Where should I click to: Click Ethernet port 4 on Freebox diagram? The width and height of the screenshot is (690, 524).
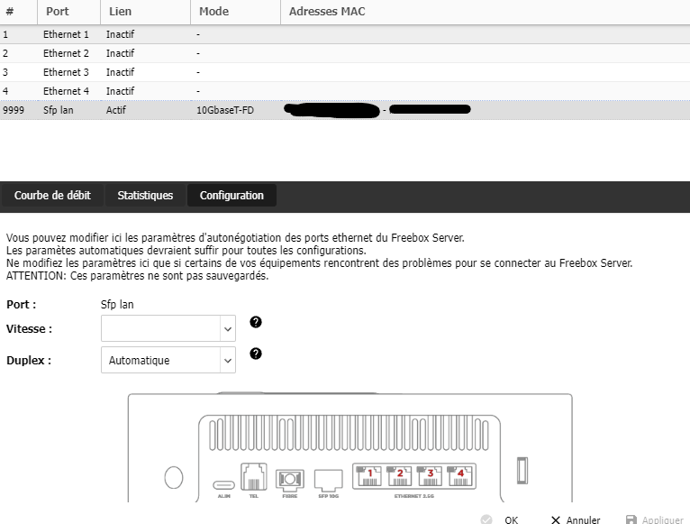point(459,476)
